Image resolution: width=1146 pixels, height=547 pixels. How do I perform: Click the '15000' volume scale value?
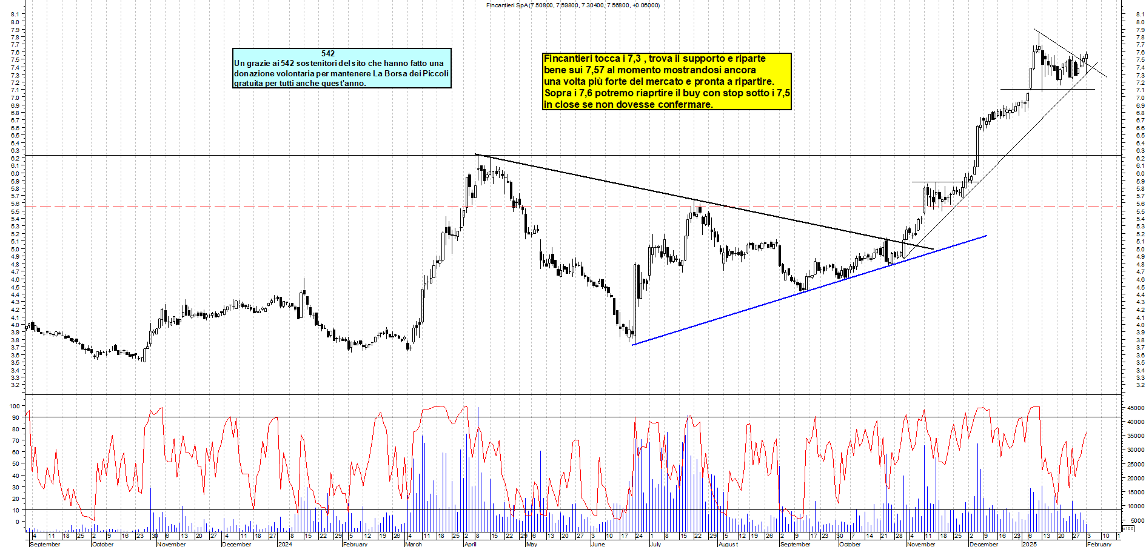[1136, 492]
